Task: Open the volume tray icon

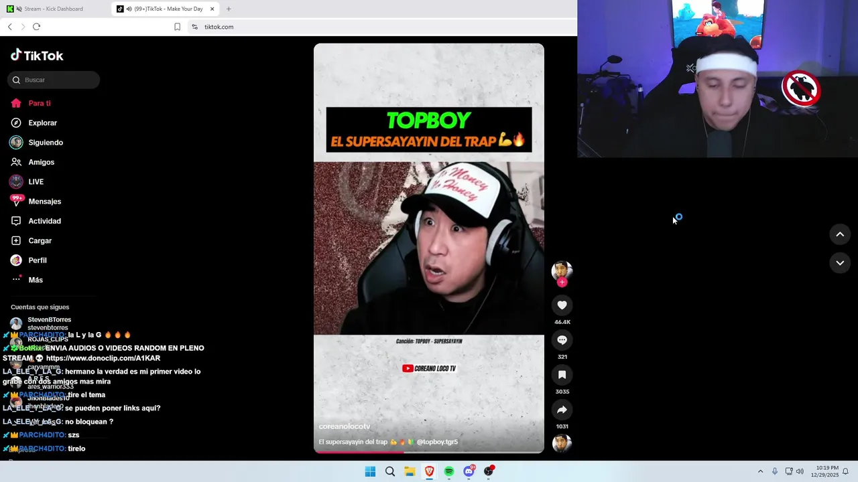Action: point(800,471)
